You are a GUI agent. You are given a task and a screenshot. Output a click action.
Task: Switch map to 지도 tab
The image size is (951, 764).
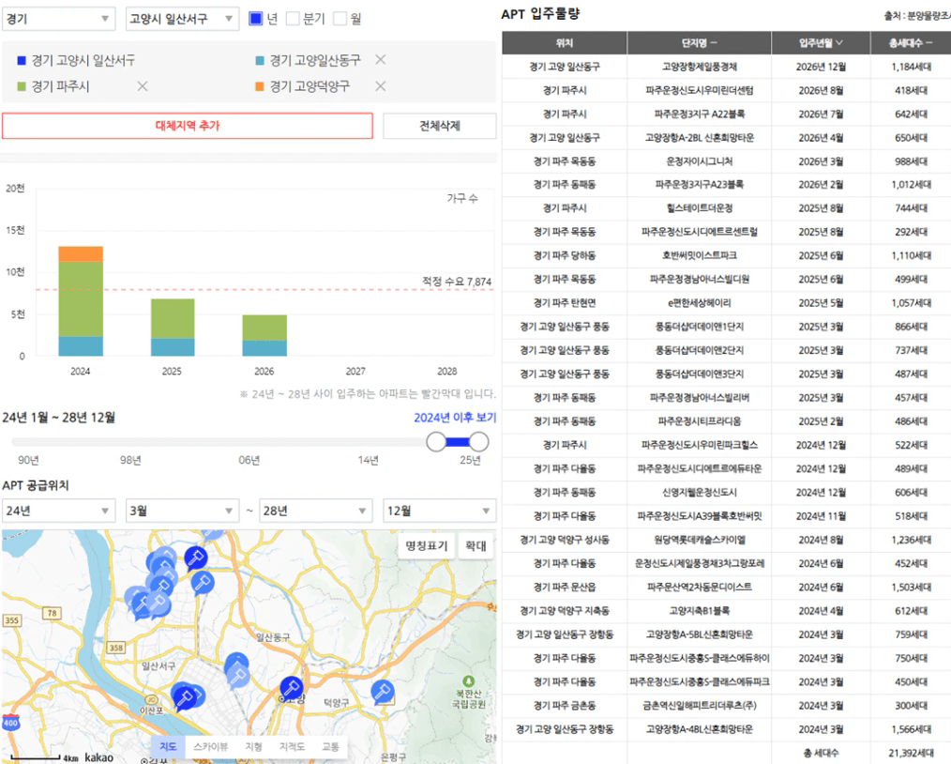coord(168,746)
